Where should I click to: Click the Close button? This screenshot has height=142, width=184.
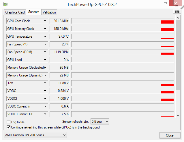[170, 135]
